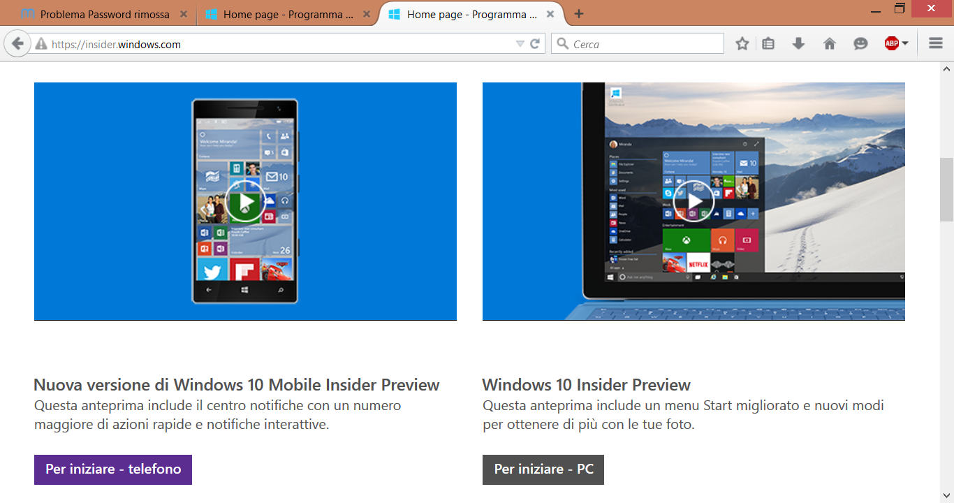
Task: Restore down the browser window
Action: click(900, 8)
